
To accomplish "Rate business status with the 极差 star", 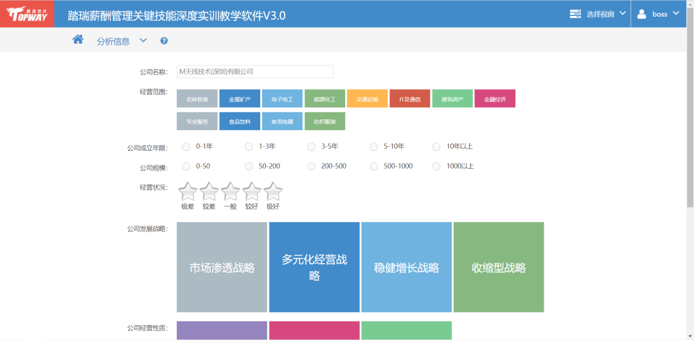I will pyautogui.click(x=188, y=191).
